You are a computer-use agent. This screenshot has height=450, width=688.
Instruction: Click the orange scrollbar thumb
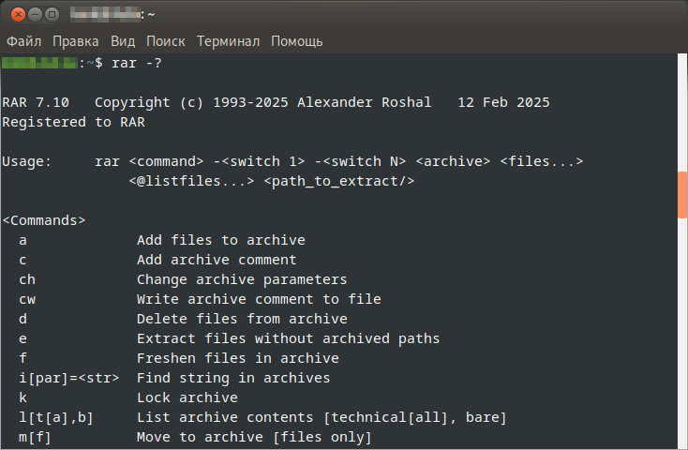tap(681, 195)
